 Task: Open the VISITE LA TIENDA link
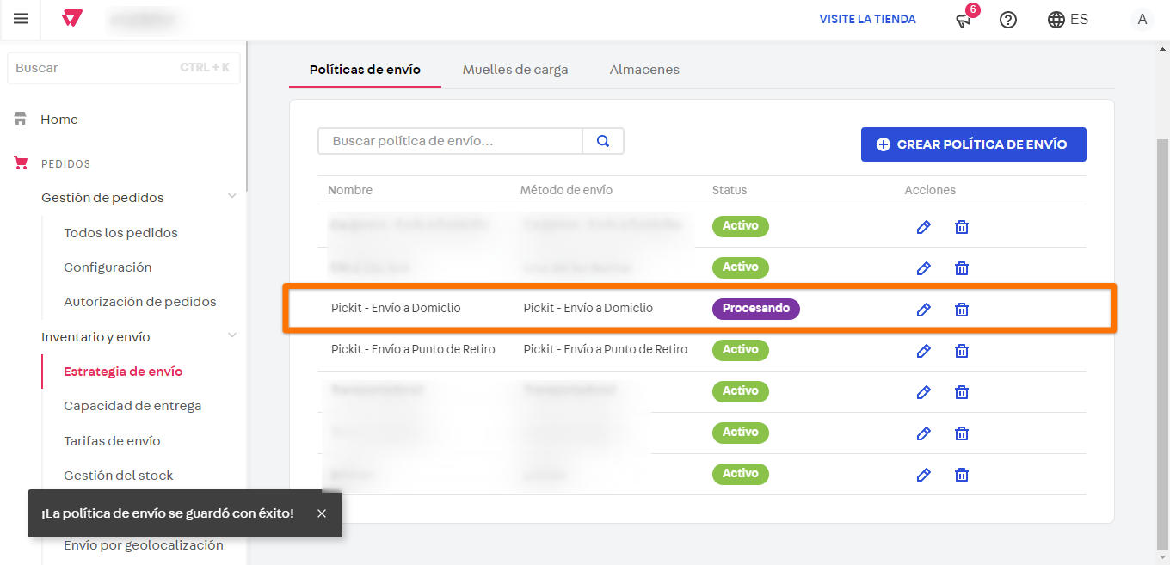coord(867,19)
